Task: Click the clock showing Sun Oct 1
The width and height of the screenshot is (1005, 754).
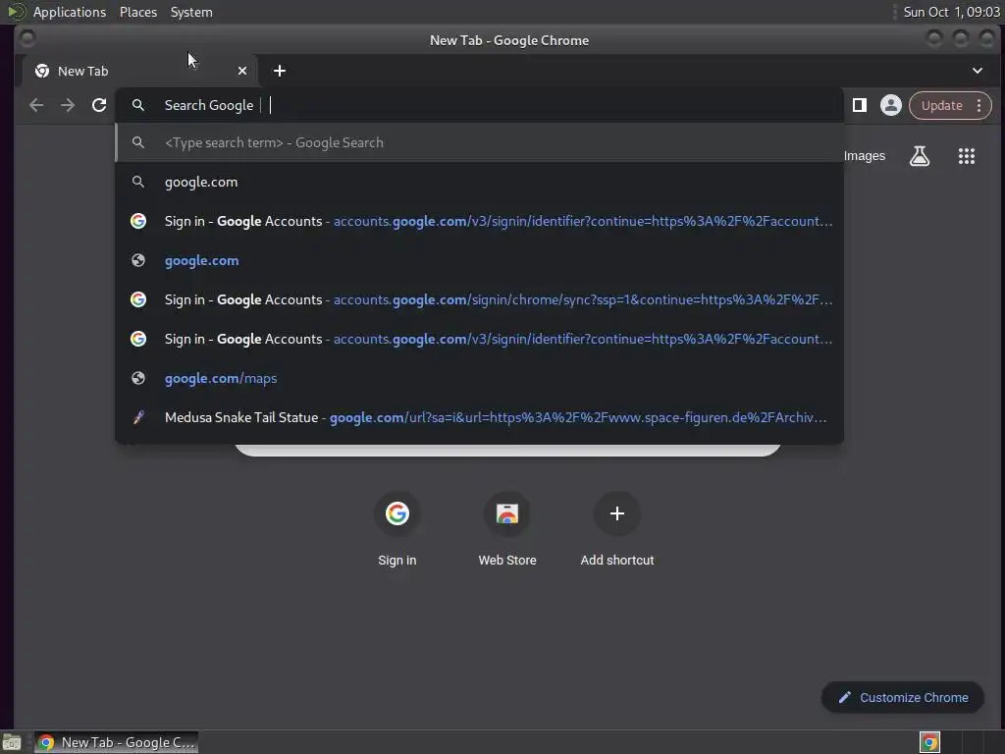Action: point(951,12)
